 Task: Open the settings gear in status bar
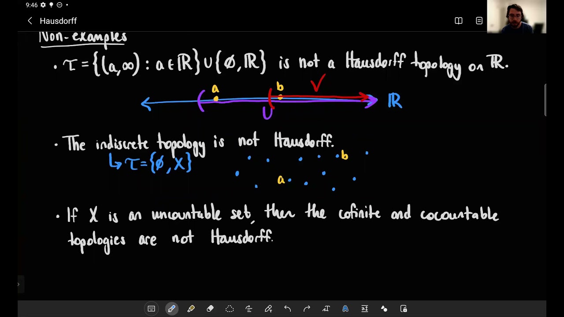click(43, 5)
